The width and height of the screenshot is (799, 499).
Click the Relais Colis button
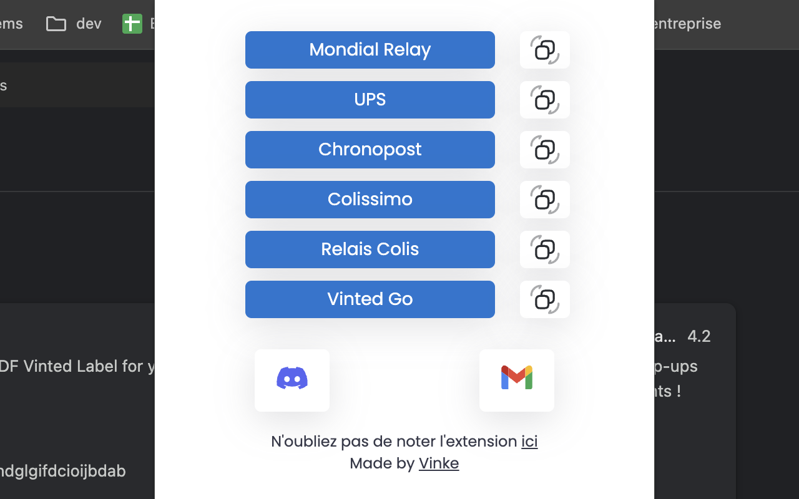point(370,249)
